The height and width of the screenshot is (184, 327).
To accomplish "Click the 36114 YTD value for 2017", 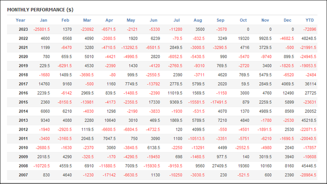I will (311, 84).
